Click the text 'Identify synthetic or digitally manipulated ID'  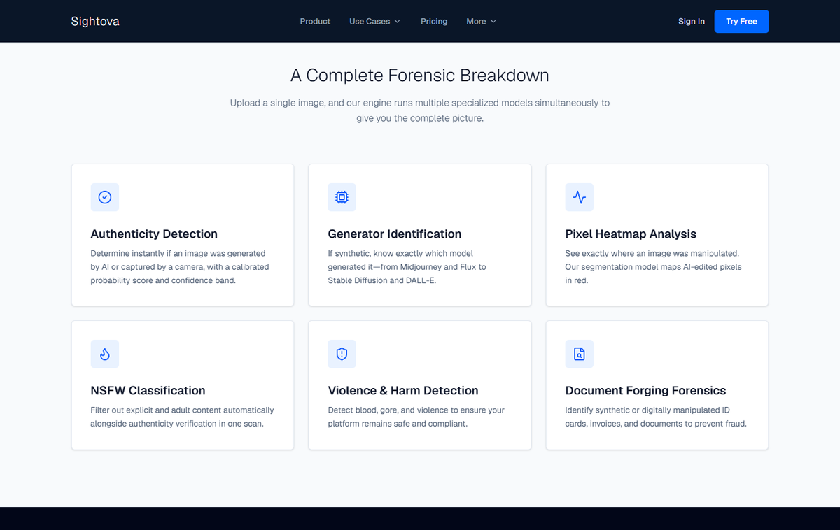tap(656, 417)
